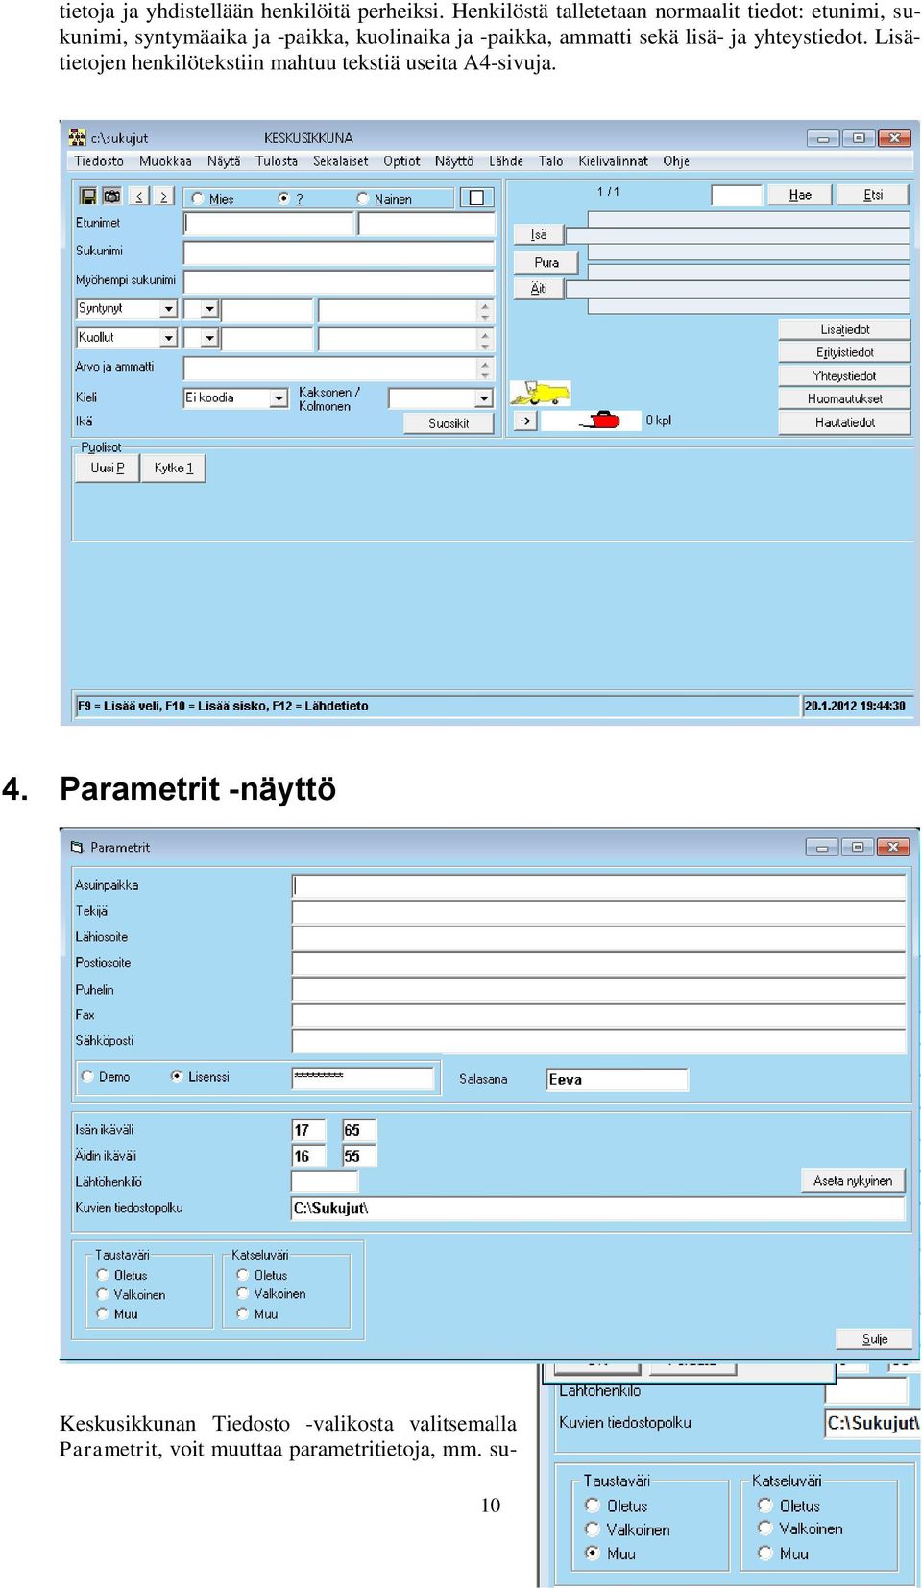Click the Myöhempi sukunimi input field

coord(339,282)
